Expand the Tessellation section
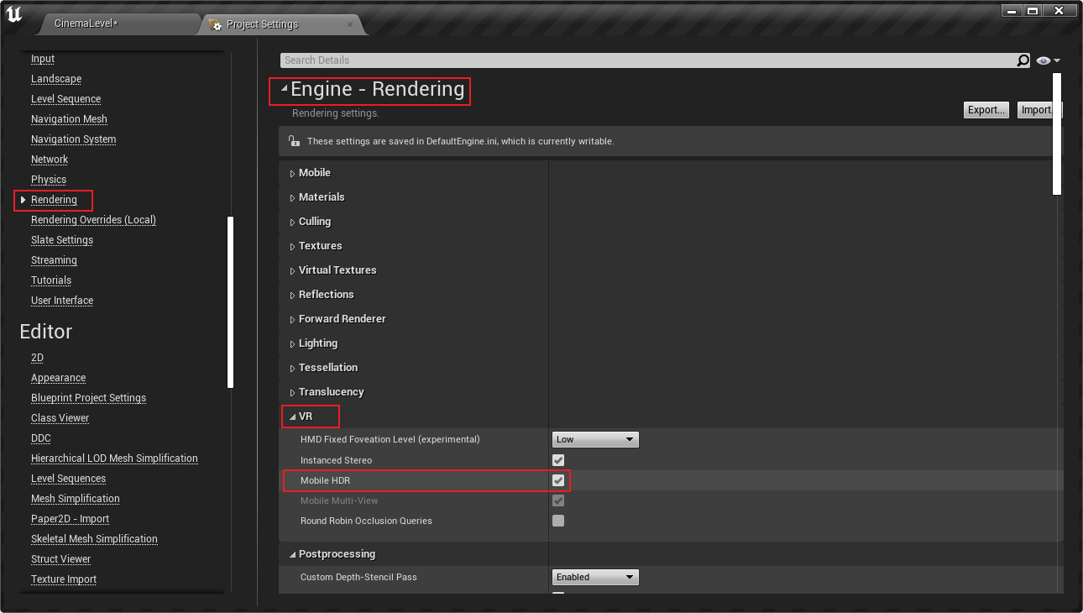This screenshot has width=1083, height=613. [293, 368]
